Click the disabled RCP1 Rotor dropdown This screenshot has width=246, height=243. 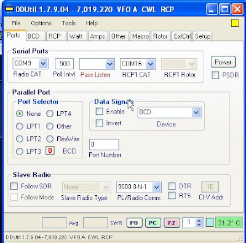pyautogui.click(x=179, y=64)
